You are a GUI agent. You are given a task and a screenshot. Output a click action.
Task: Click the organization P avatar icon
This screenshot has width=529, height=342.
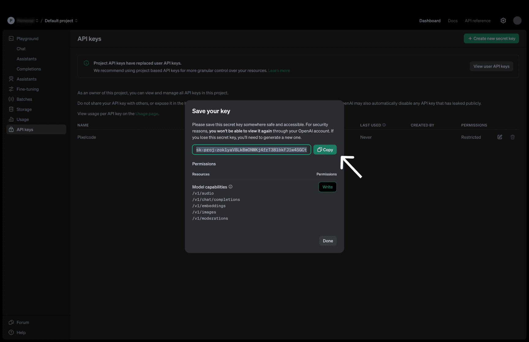pyautogui.click(x=11, y=21)
